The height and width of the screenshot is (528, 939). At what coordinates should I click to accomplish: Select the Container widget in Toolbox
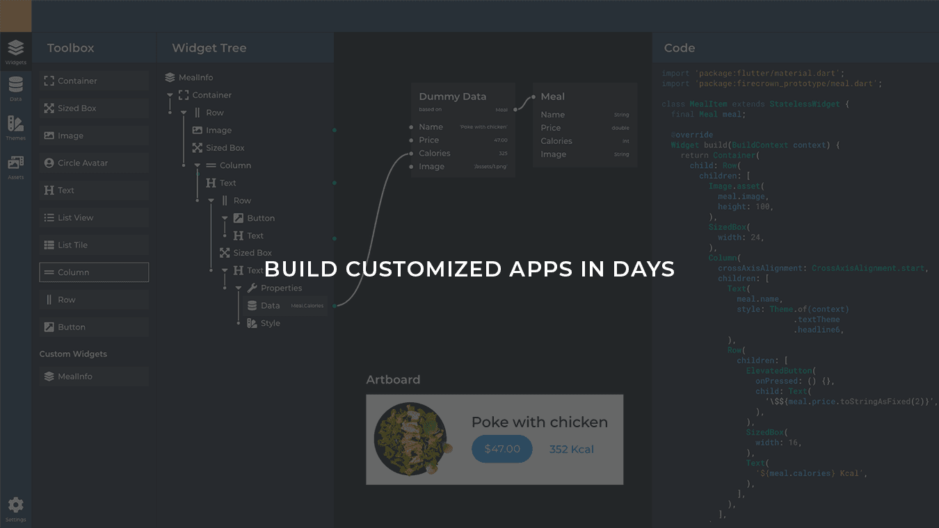(x=94, y=81)
